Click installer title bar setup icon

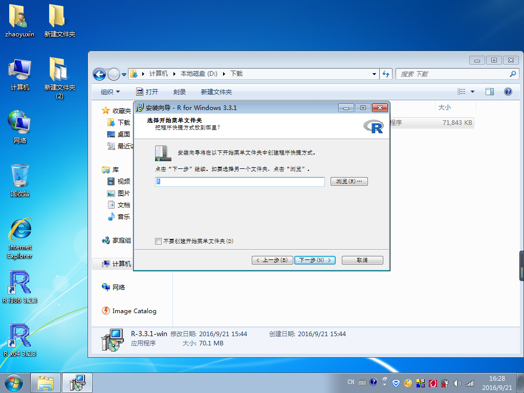pos(140,107)
